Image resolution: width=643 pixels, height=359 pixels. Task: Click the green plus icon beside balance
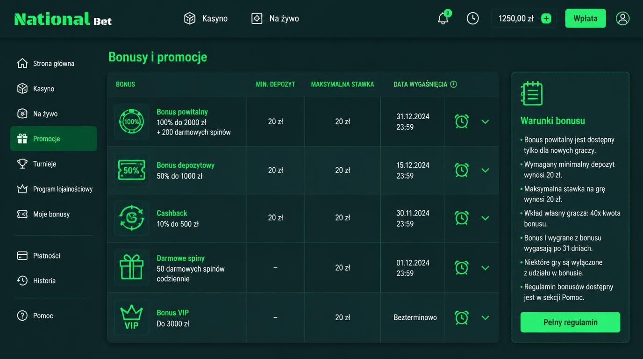[x=546, y=18]
